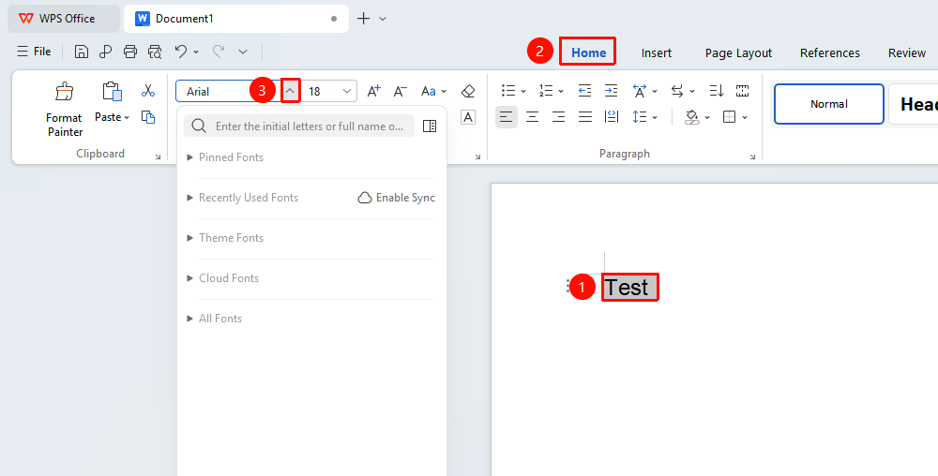This screenshot has height=476, width=938.
Task: Toggle Align Left paragraph alignment
Action: coord(507,117)
